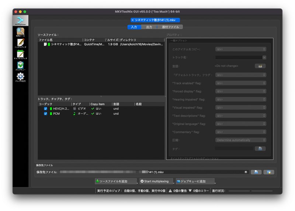
Task: Click the errors status icon
Action: pyautogui.click(x=190, y=191)
